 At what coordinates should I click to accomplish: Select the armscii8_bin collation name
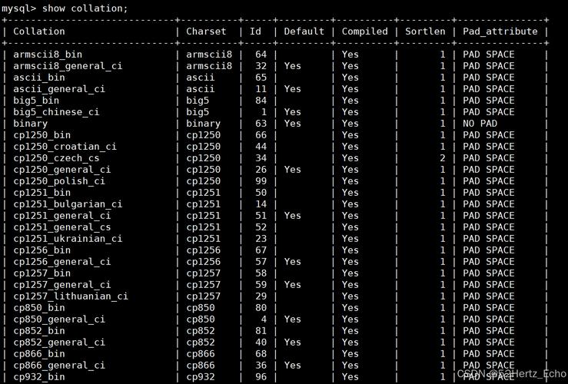(48, 55)
